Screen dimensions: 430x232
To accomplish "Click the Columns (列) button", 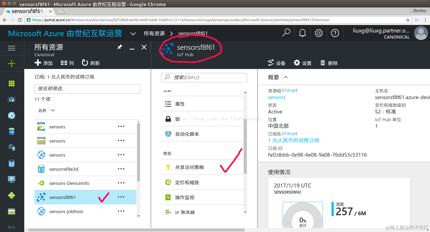I will coord(67,63).
